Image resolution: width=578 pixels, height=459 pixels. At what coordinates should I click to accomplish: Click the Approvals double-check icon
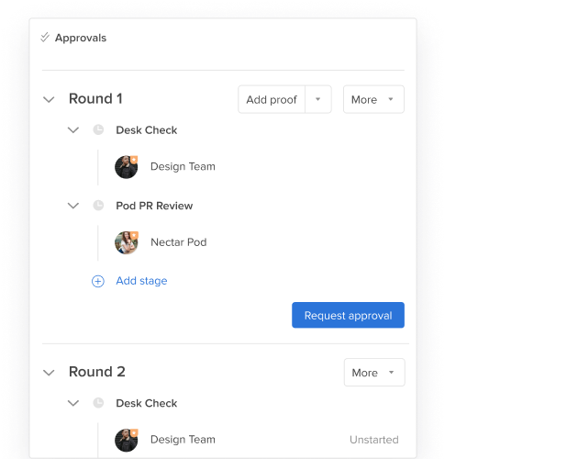(x=45, y=38)
